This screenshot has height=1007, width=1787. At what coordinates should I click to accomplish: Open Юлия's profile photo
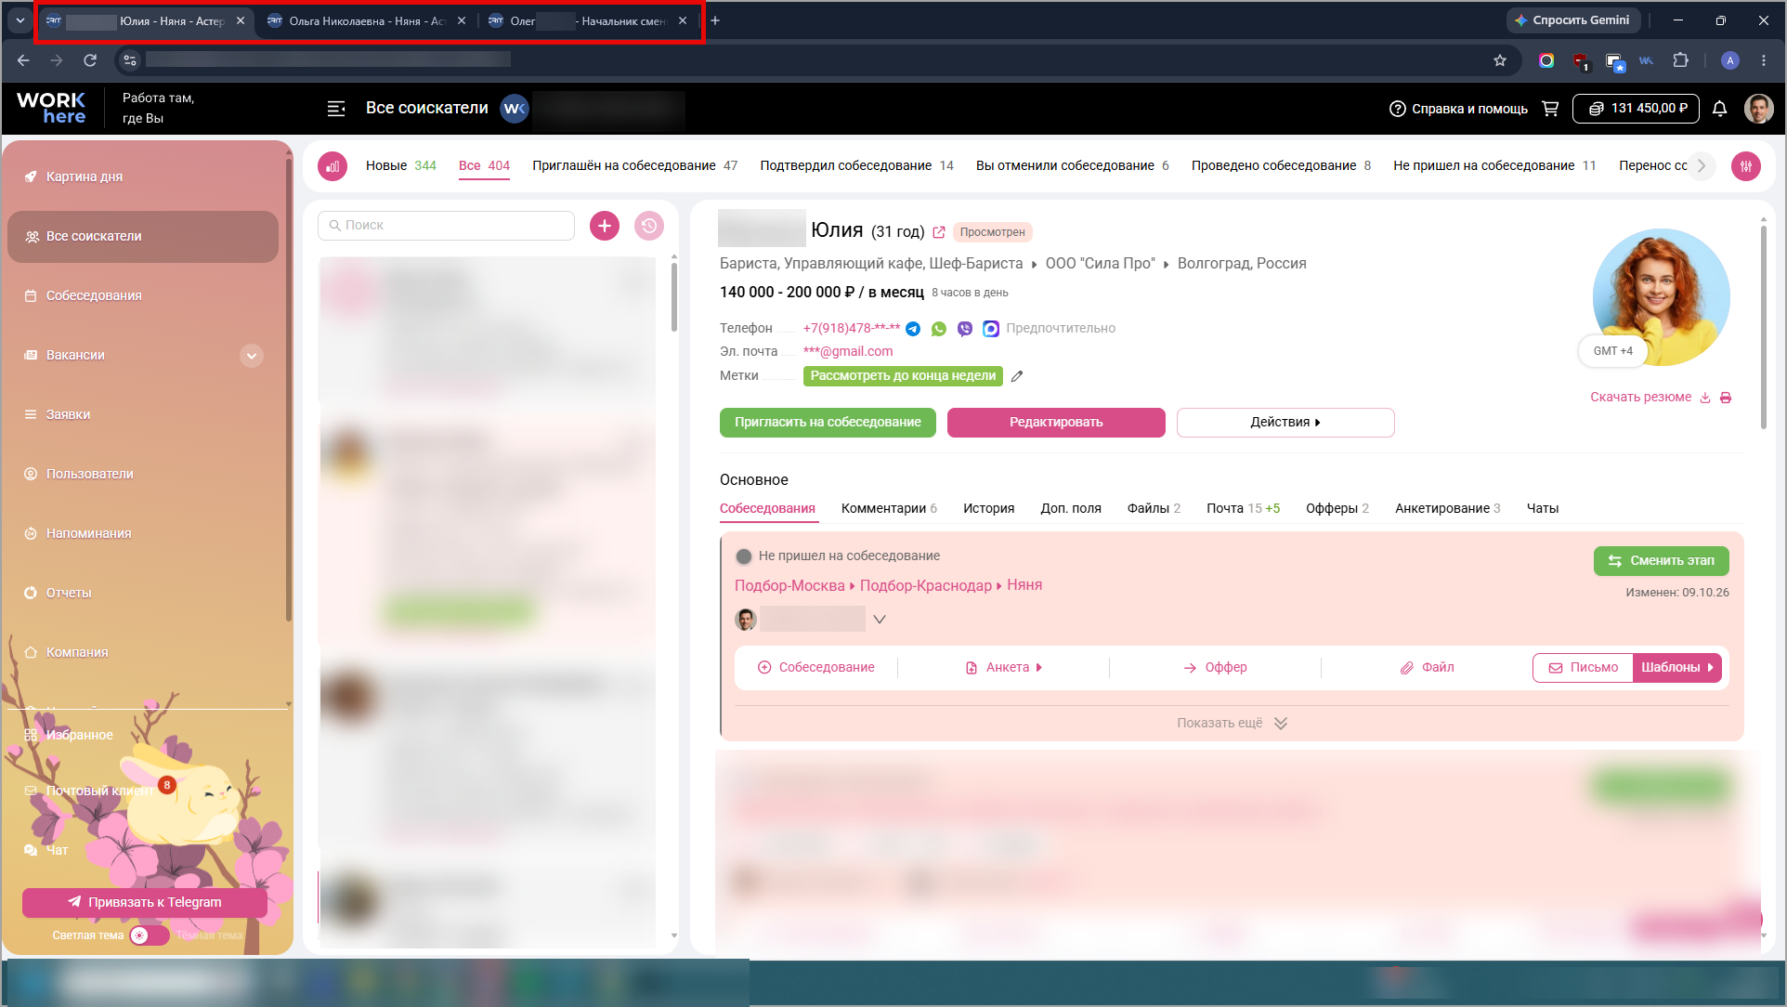[x=1661, y=297]
